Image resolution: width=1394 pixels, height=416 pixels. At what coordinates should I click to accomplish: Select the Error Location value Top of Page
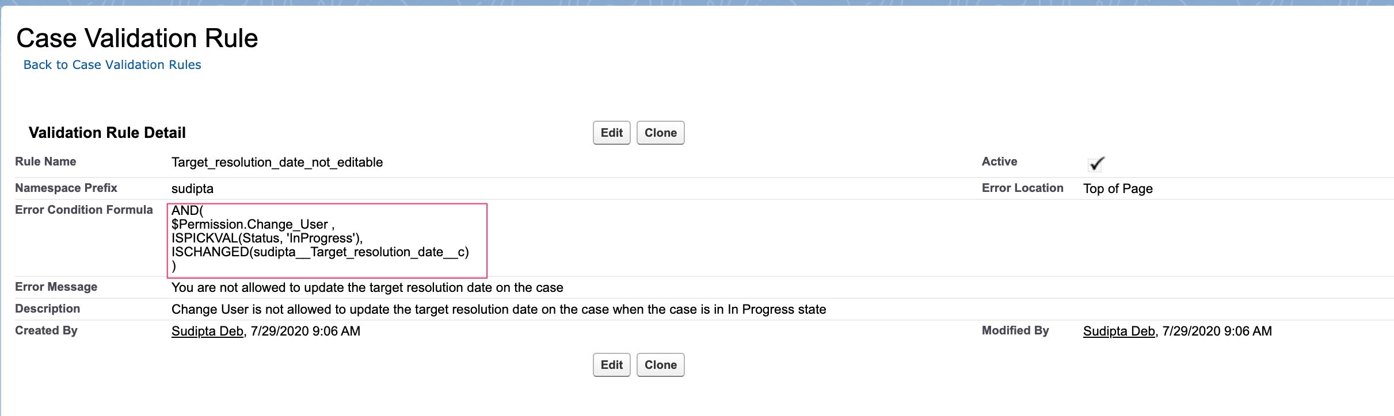(1117, 188)
